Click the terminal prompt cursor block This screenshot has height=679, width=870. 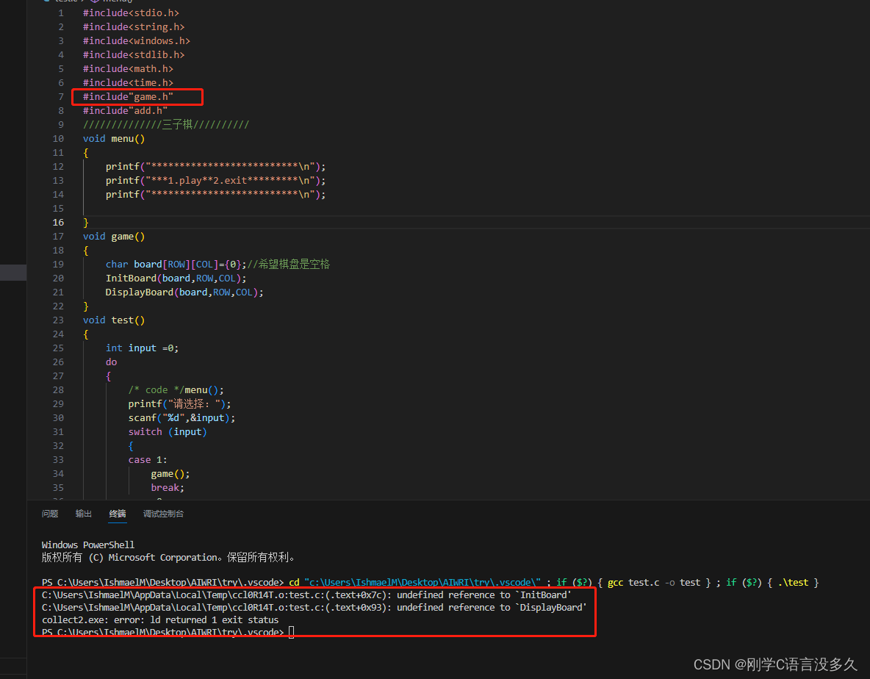coord(291,631)
